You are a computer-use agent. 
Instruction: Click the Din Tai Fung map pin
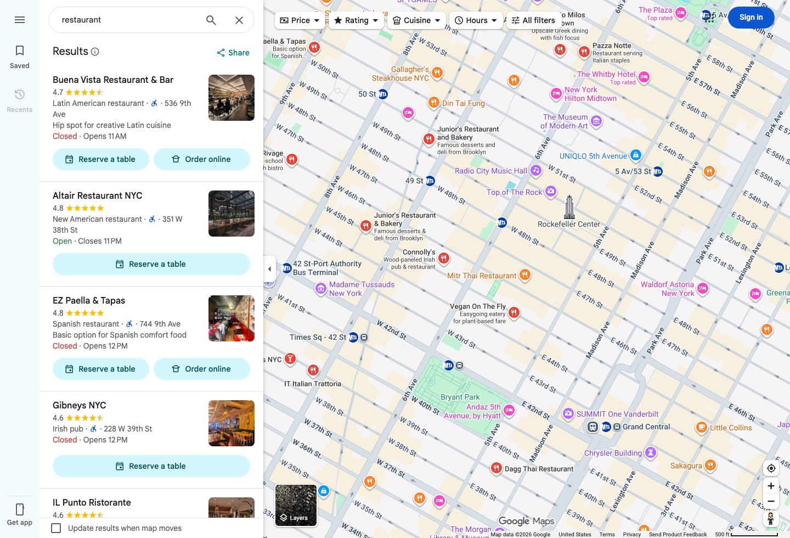[x=433, y=103]
